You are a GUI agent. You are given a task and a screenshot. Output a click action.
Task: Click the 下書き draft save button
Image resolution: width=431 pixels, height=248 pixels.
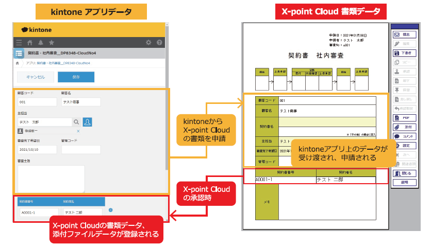pyautogui.click(x=404, y=53)
